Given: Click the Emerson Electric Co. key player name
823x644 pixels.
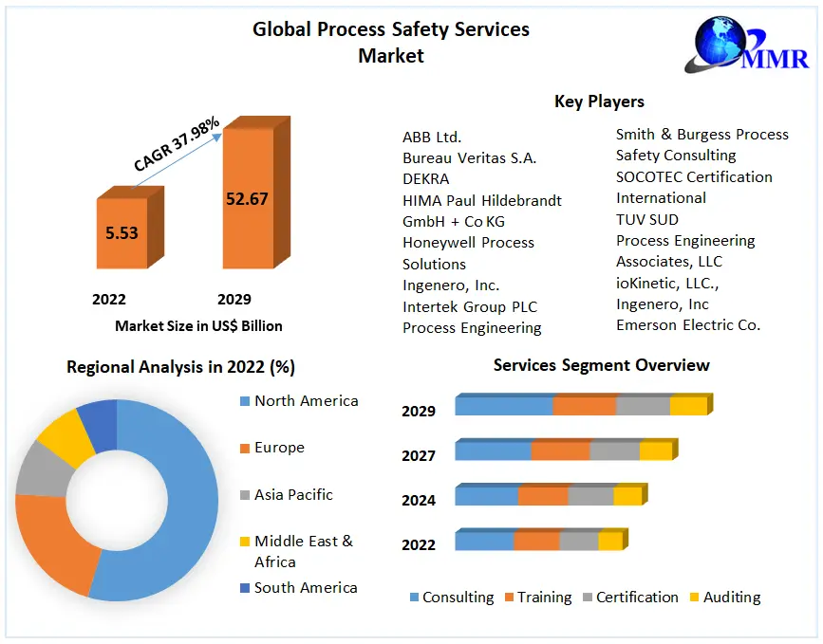Looking at the screenshot, I should click(688, 325).
